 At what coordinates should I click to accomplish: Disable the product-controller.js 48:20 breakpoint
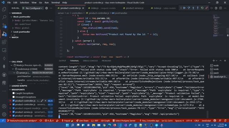[x=14, y=101]
